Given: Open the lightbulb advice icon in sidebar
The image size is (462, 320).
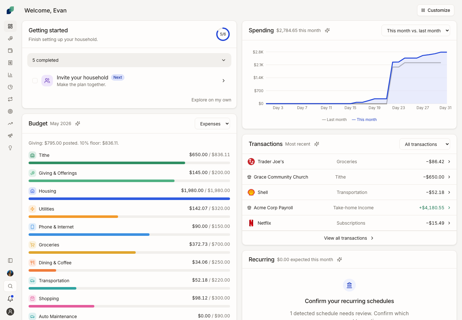Looking at the screenshot, I should click(x=10, y=148).
